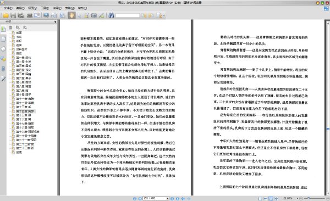Click the pen-shaped icon in the toolbar
The image size is (330, 201).
coord(101,15)
